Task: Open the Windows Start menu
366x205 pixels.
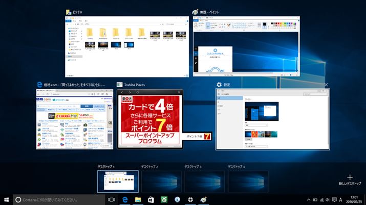Action: 7,199
